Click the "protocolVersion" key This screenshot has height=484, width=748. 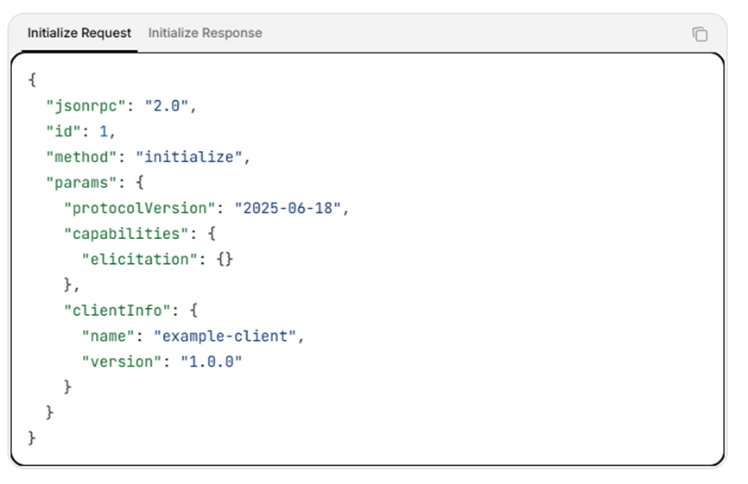(x=136, y=208)
